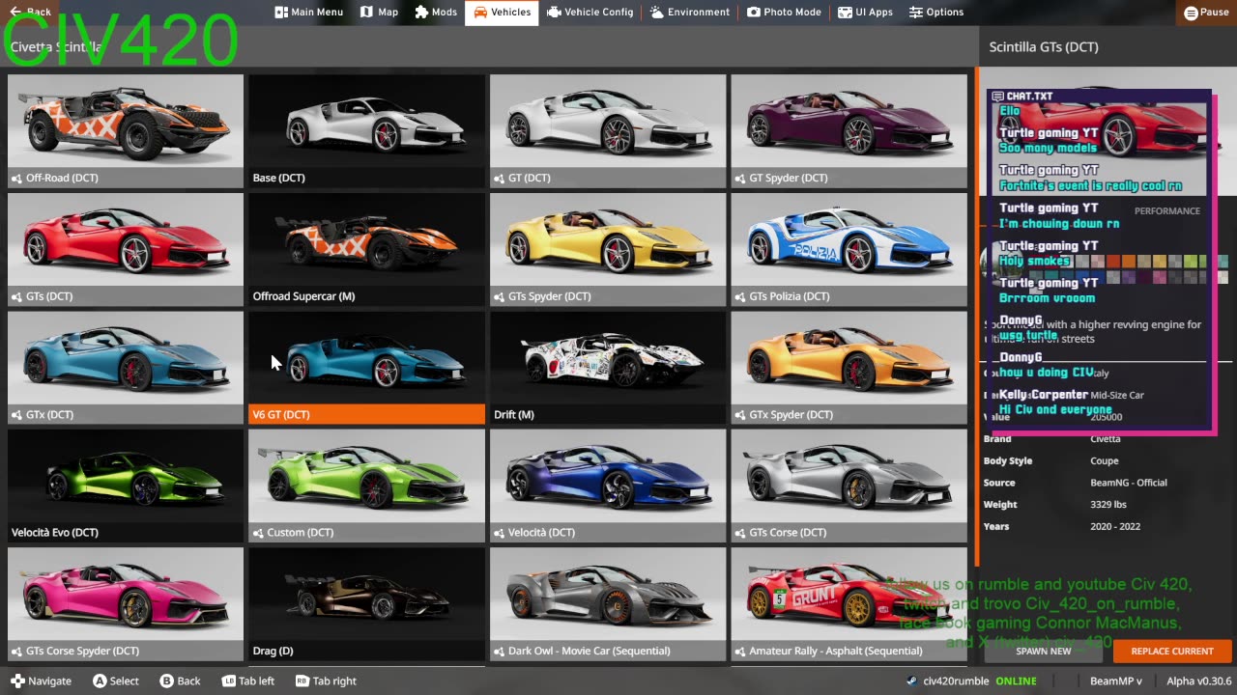This screenshot has width=1237, height=695.
Task: Select the red GTs (DCT) car
Action: tap(126, 249)
